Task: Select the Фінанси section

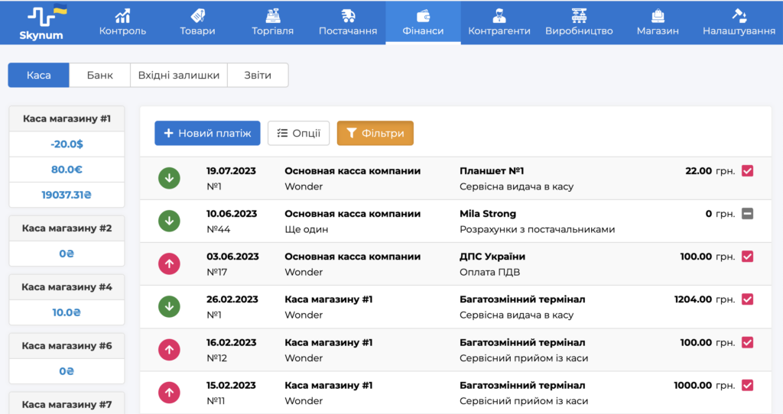Action: (x=423, y=23)
